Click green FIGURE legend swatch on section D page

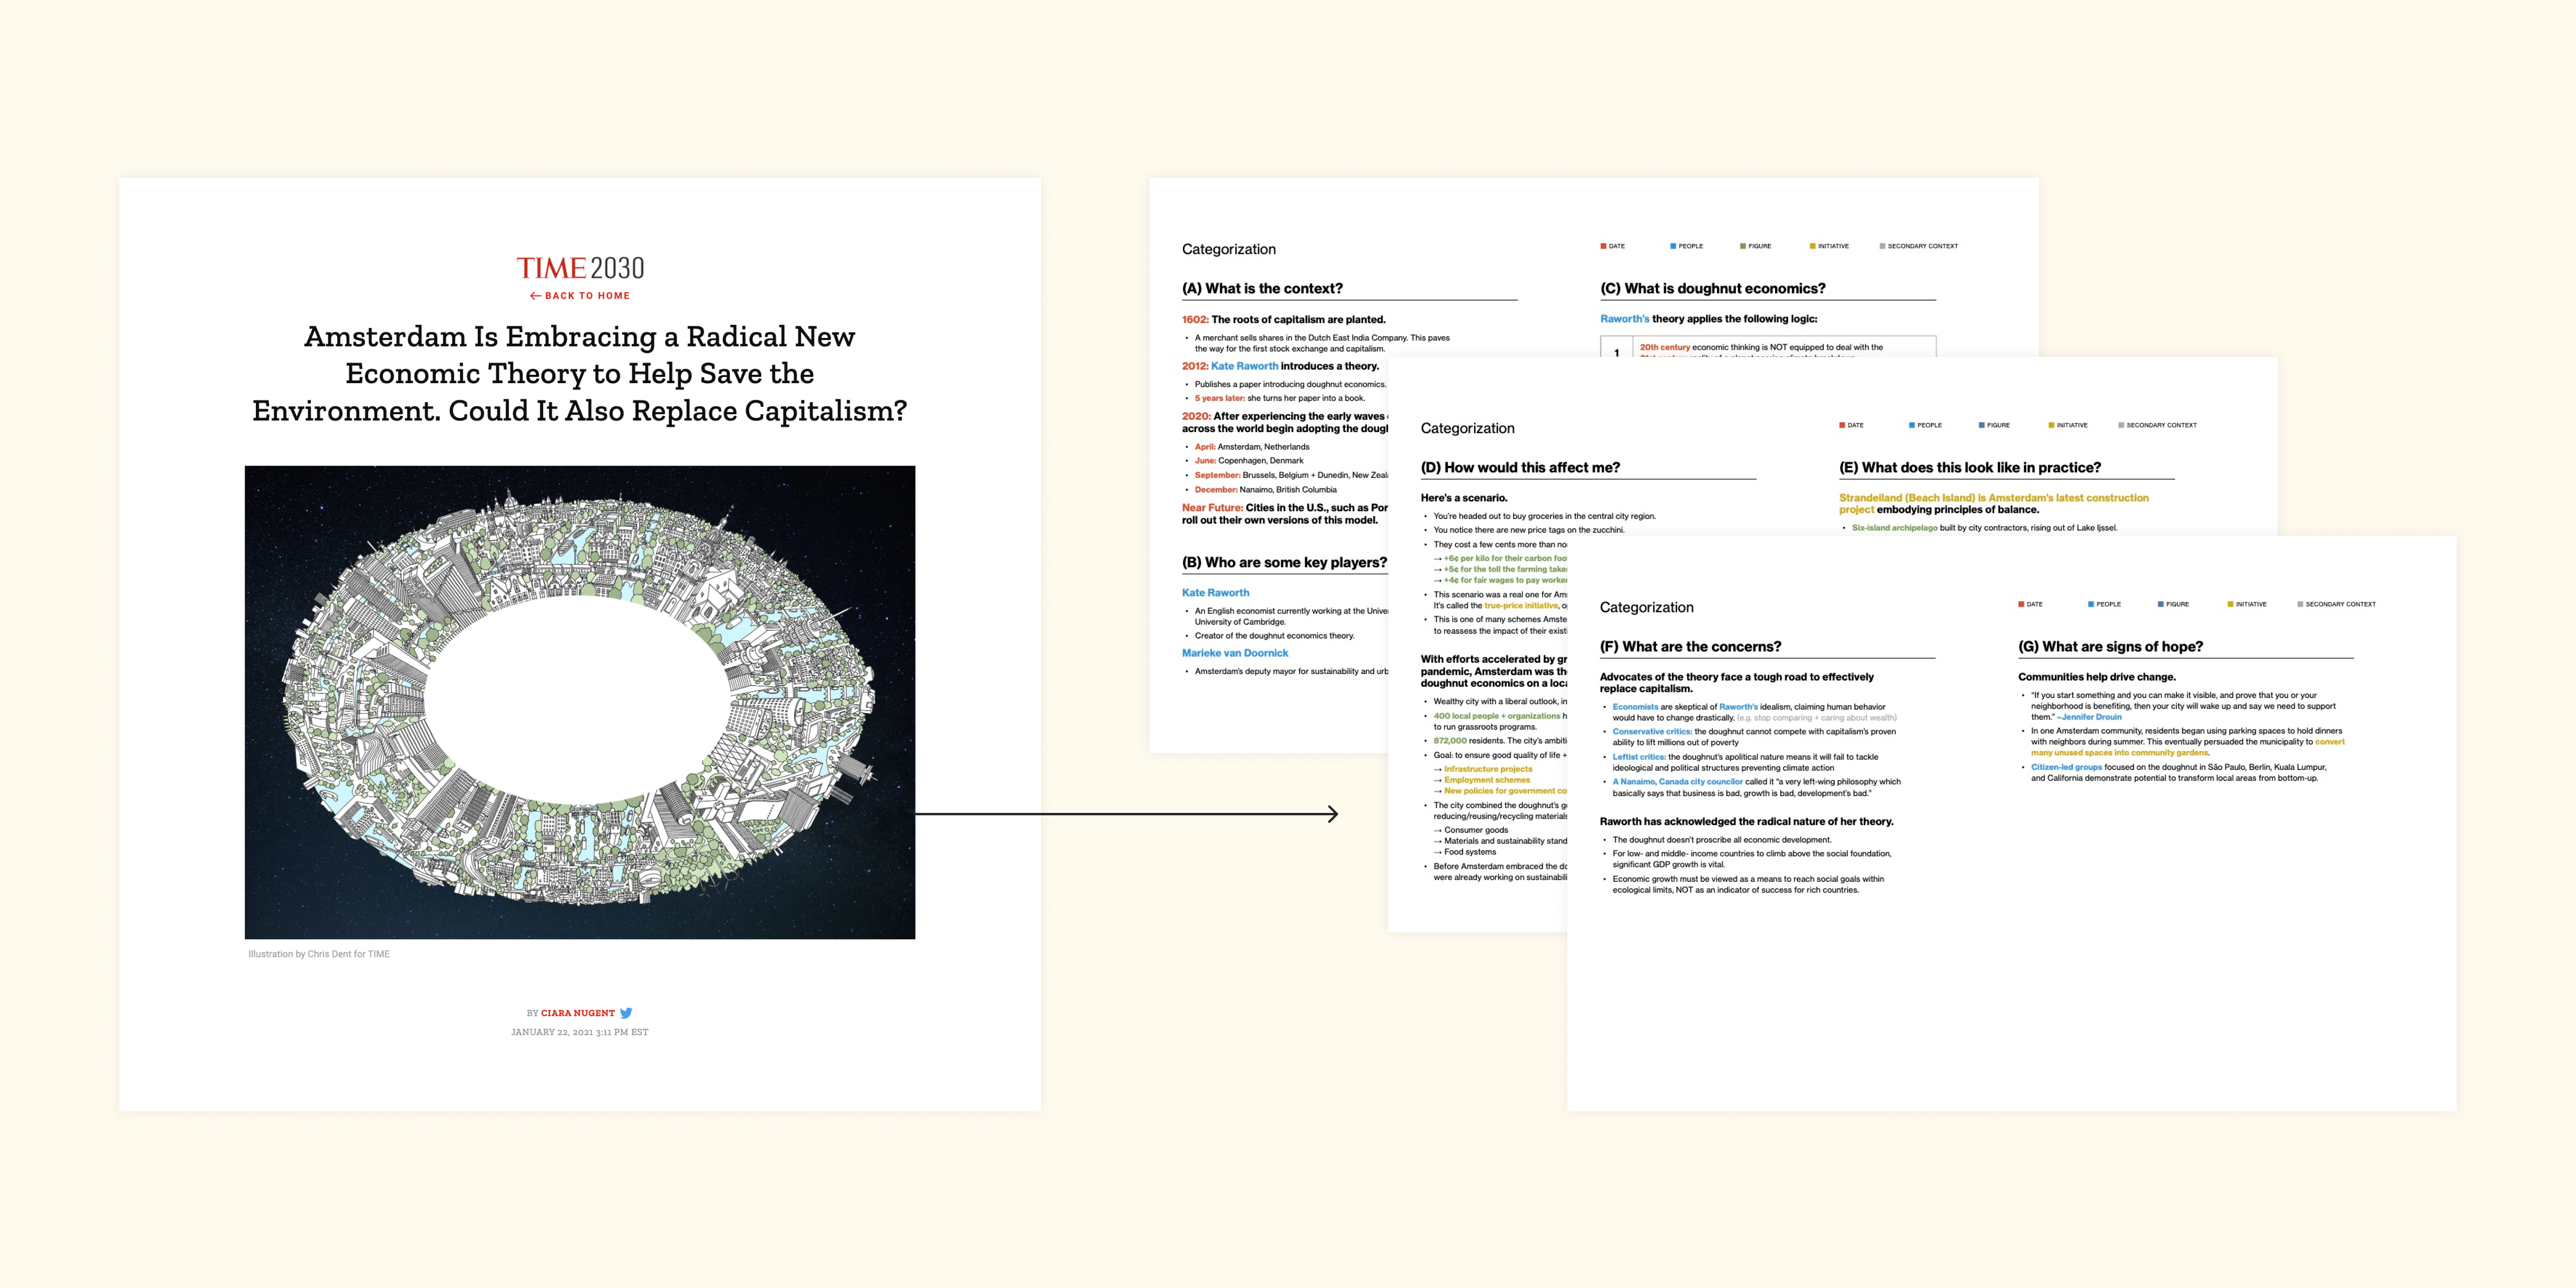pos(1982,425)
